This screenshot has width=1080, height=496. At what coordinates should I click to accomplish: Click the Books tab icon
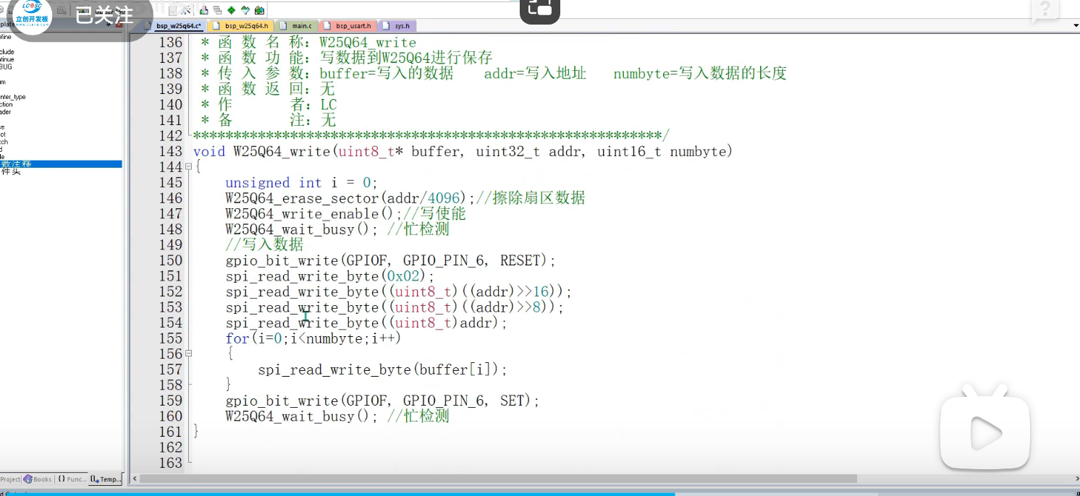click(x=28, y=479)
